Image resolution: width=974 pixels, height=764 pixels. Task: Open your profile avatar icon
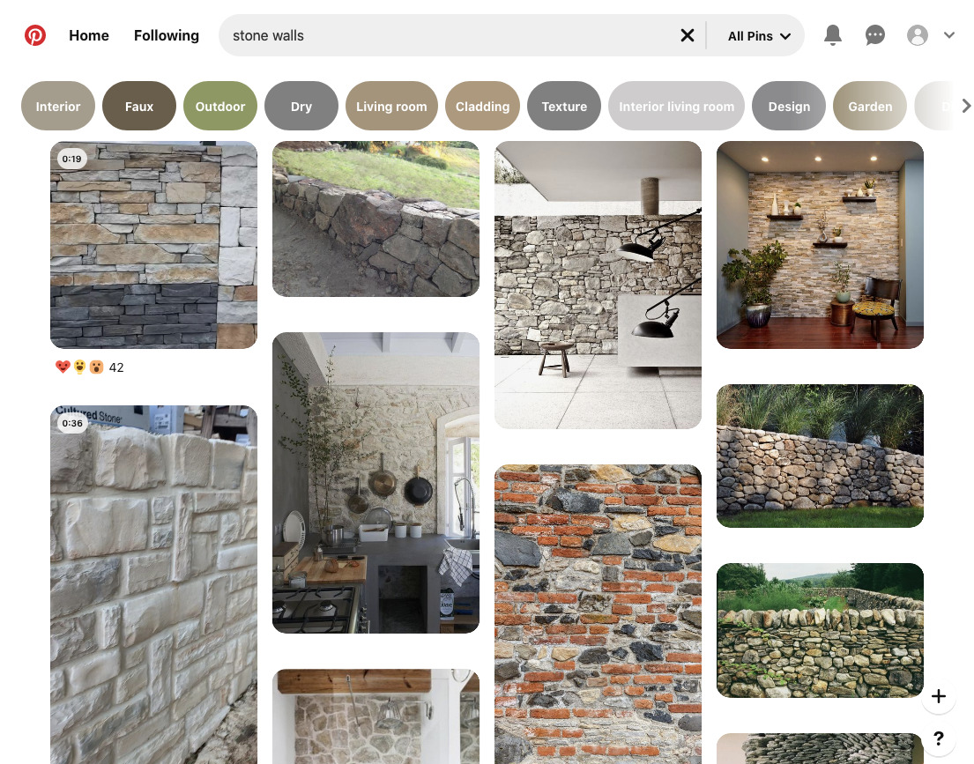point(918,35)
